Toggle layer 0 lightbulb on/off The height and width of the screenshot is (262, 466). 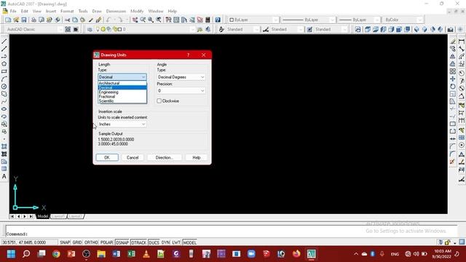point(98,29)
